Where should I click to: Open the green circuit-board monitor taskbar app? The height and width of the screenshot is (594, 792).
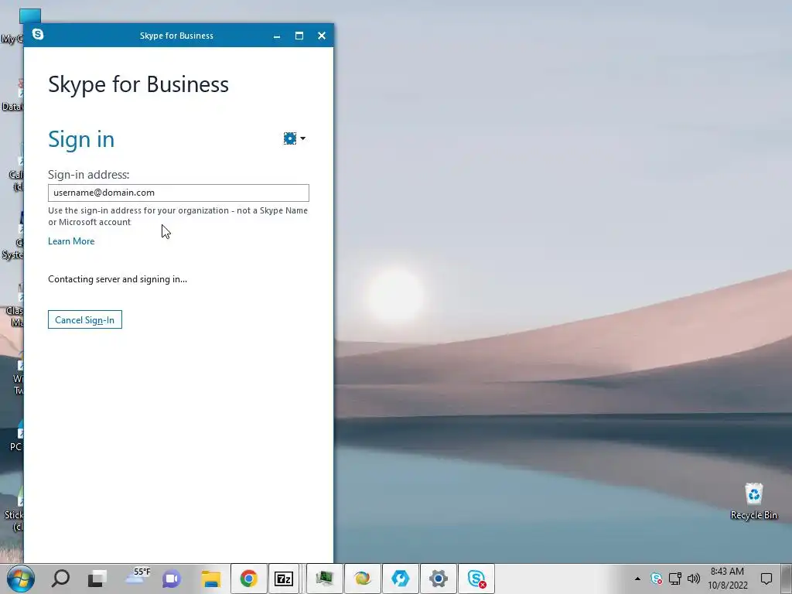tap(324, 579)
